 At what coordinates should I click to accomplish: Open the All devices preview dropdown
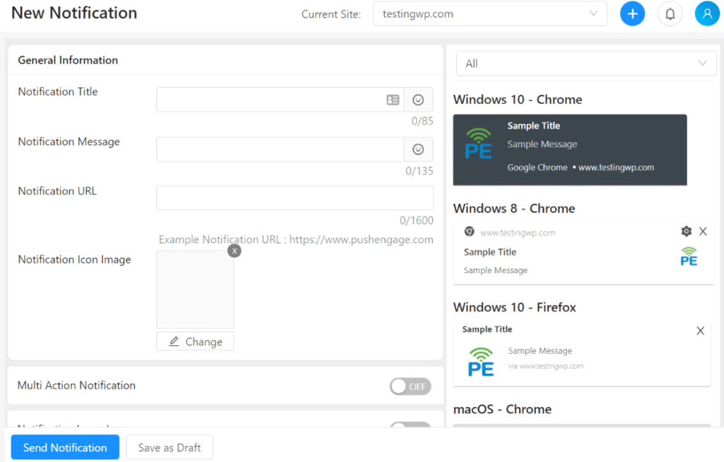[585, 63]
